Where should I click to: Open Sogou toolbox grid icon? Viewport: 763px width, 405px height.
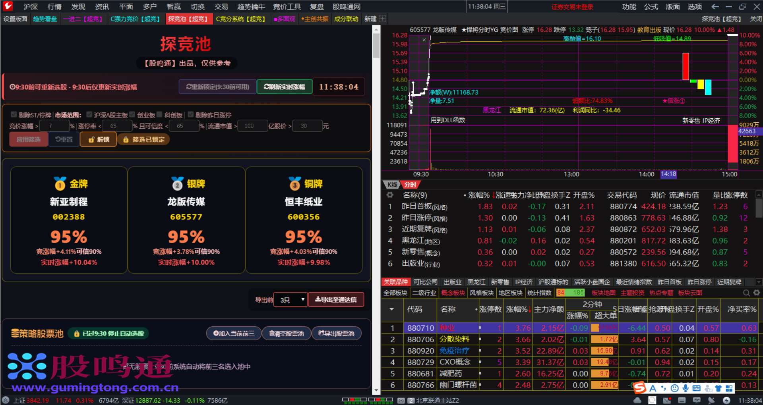[x=729, y=388]
